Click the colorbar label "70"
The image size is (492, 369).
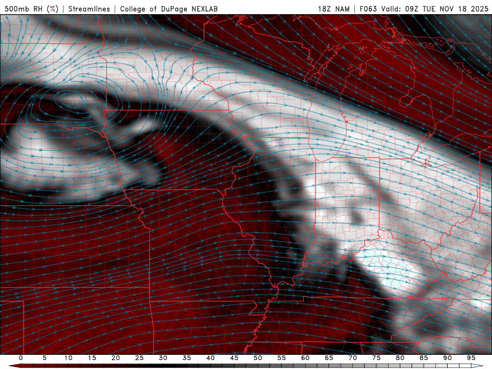click(352, 358)
